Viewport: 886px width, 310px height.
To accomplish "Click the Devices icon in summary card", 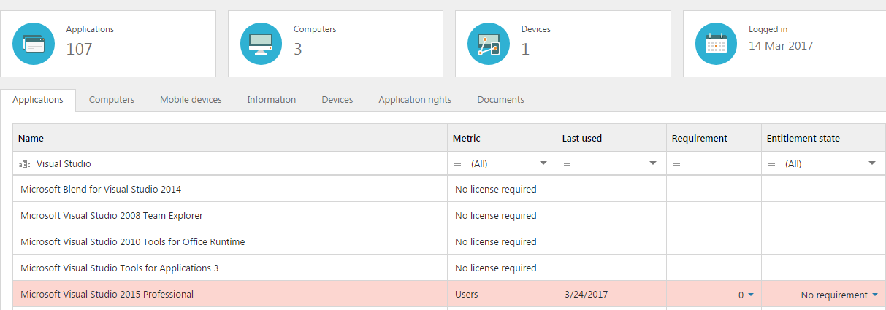I will coord(488,44).
